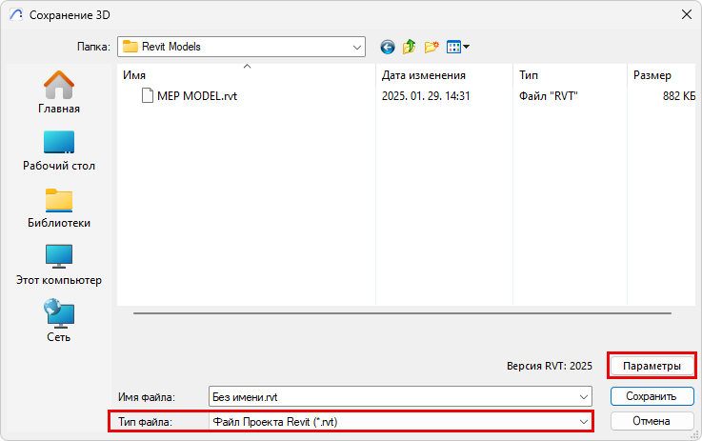This screenshot has width=702, height=441.
Task: Click the Версия RVT: 2025 label
Action: pos(550,366)
